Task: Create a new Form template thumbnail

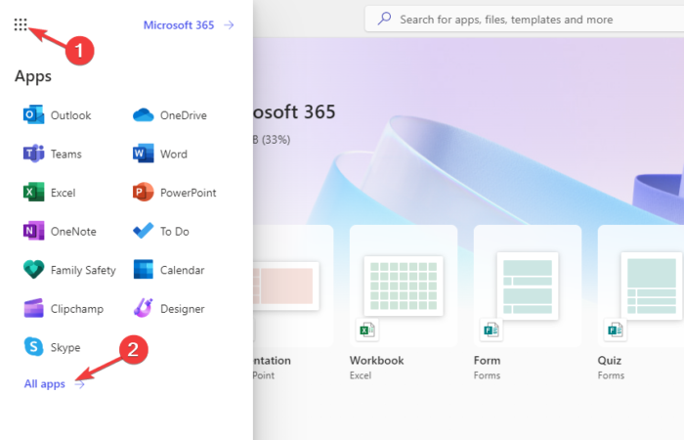Action: [x=528, y=286]
